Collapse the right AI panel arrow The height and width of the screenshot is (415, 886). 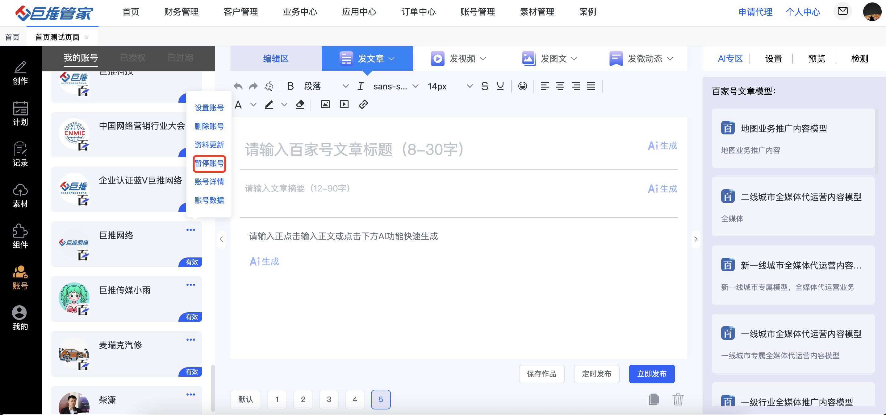pyautogui.click(x=696, y=240)
